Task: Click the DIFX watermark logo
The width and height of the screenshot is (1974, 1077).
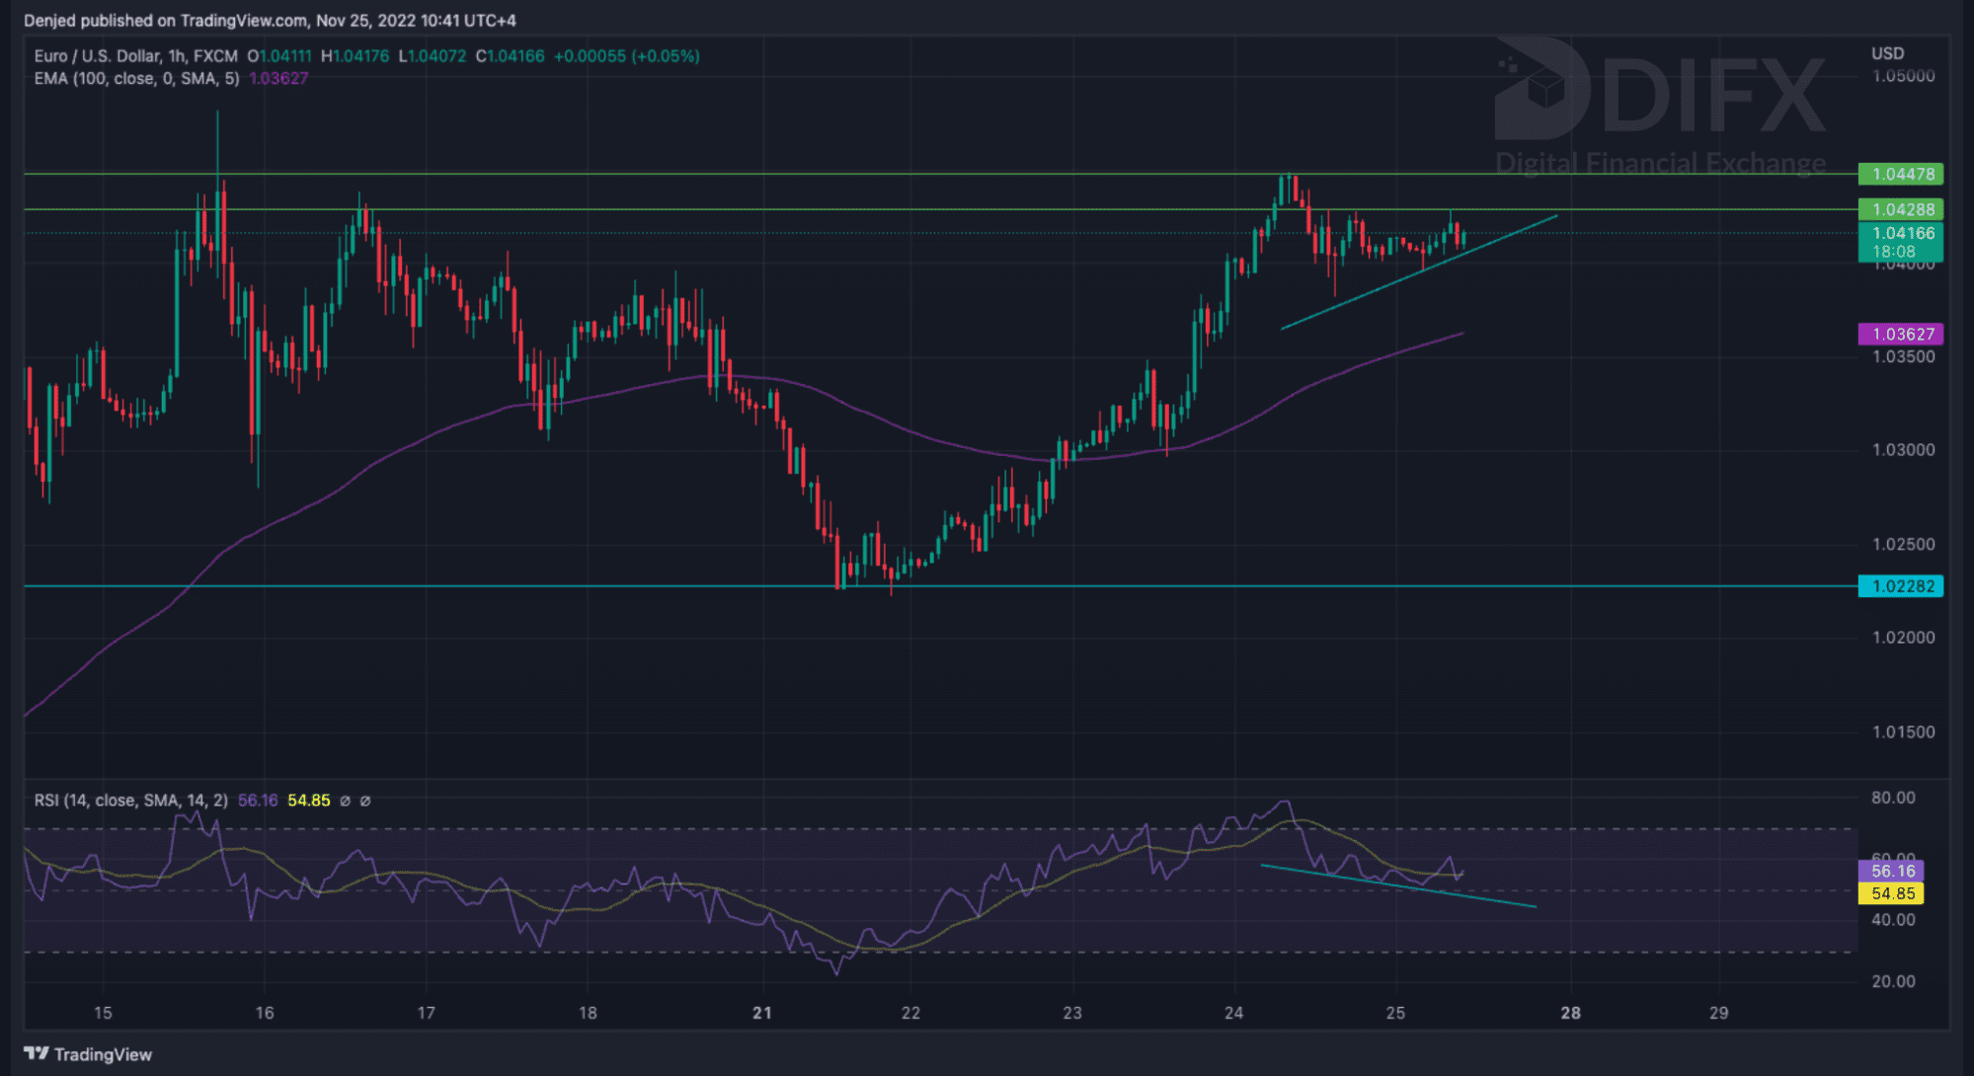Action: pos(1659,96)
